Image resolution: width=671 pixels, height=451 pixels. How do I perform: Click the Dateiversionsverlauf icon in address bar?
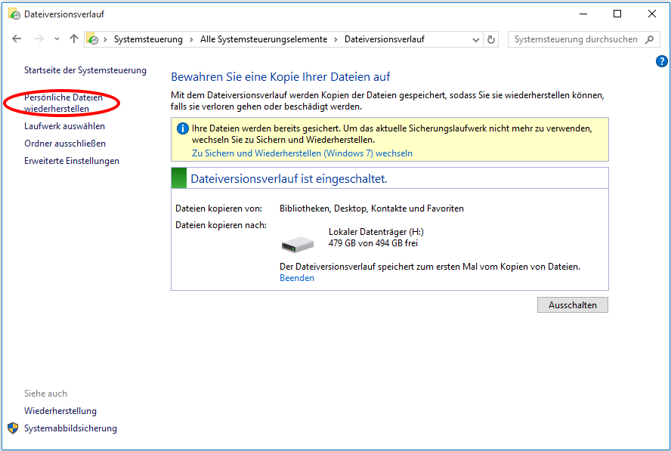[92, 39]
